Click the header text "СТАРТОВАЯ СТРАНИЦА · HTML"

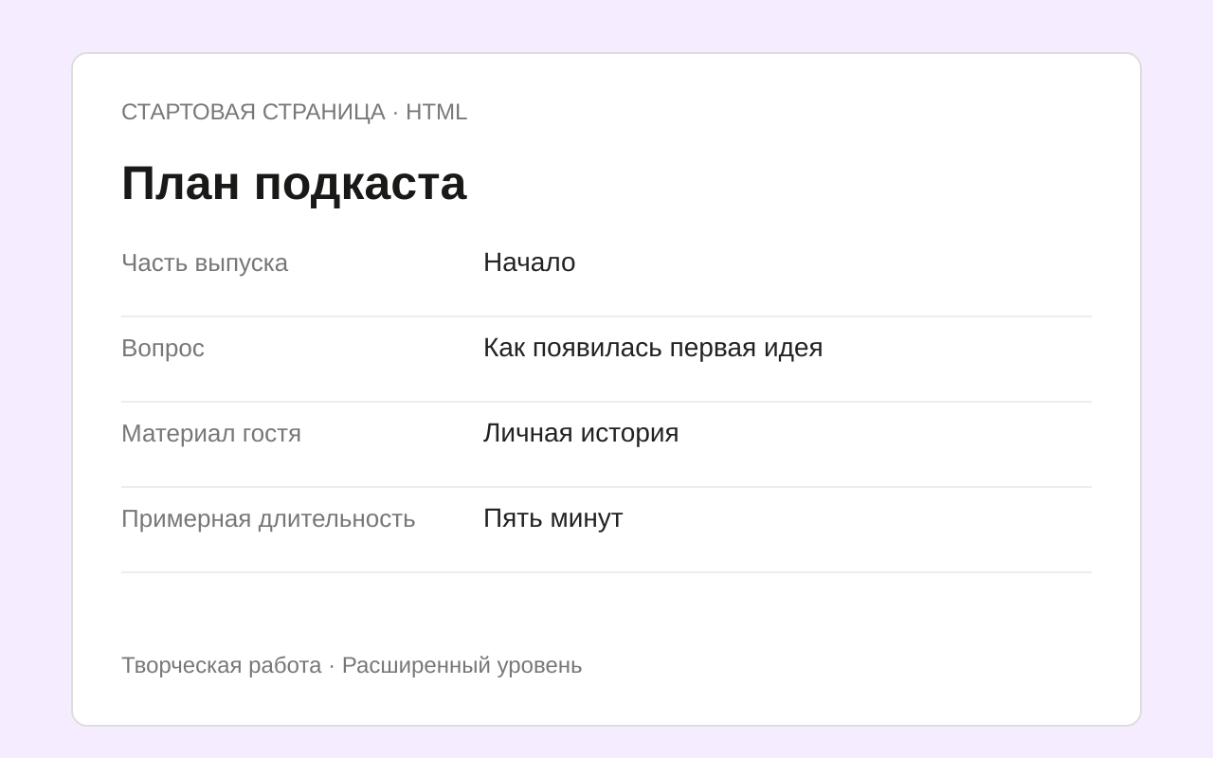(294, 112)
